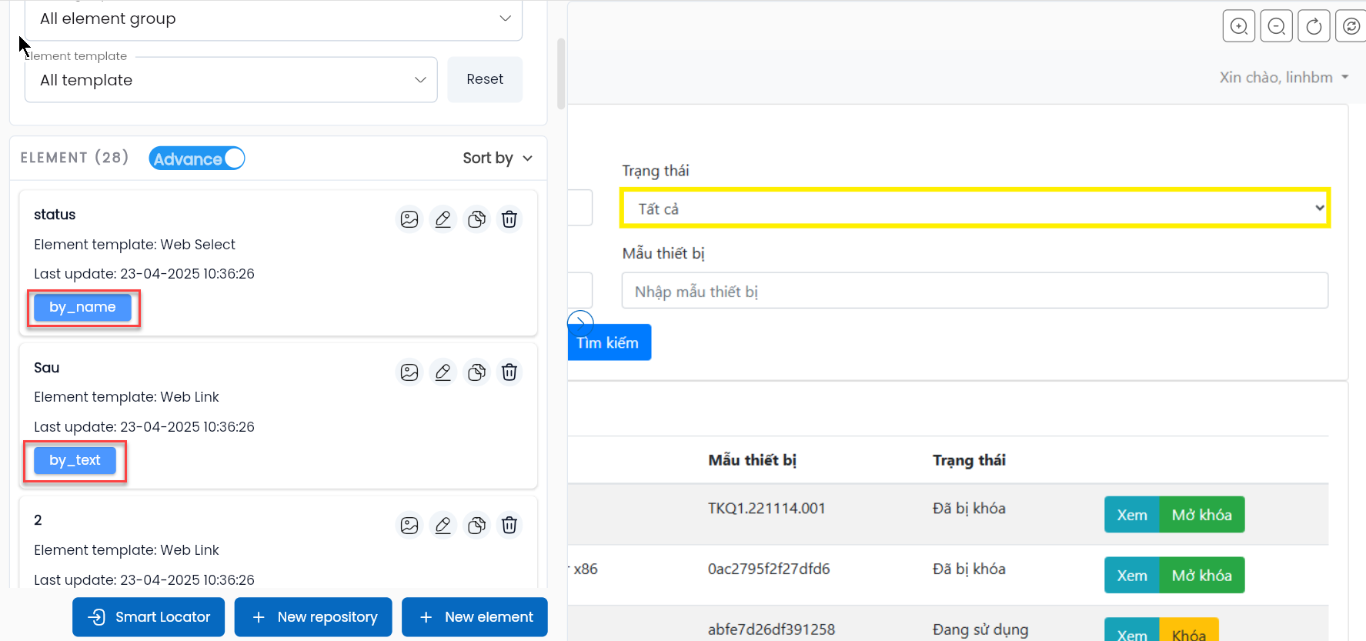Delete element 2 with trash icon
Viewport: 1366px width, 641px height.
point(509,526)
